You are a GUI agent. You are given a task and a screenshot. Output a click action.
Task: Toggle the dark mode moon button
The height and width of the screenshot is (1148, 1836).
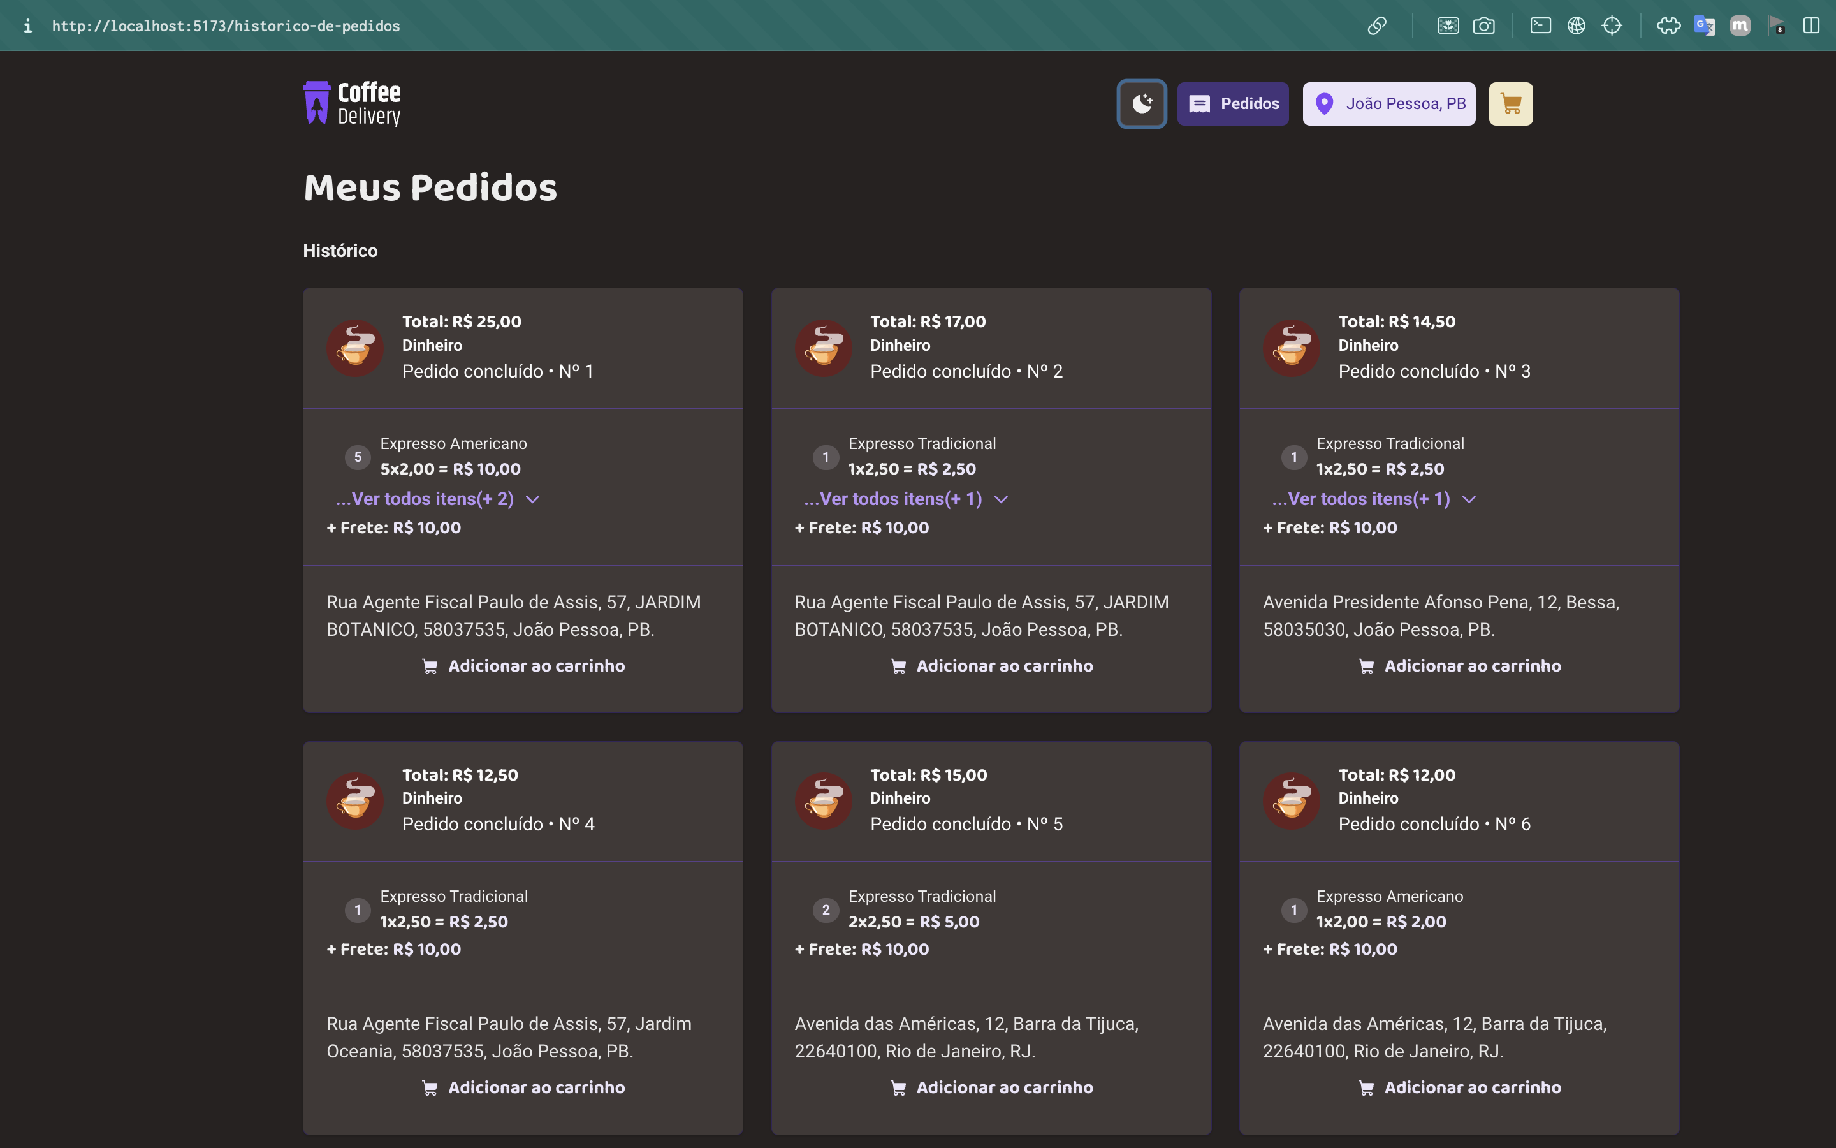coord(1141,104)
